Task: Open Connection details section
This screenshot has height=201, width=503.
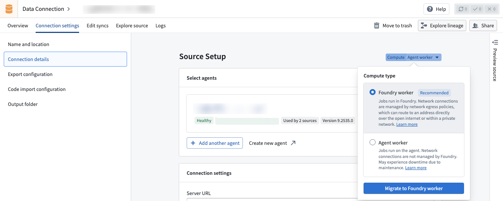Action: (65, 59)
